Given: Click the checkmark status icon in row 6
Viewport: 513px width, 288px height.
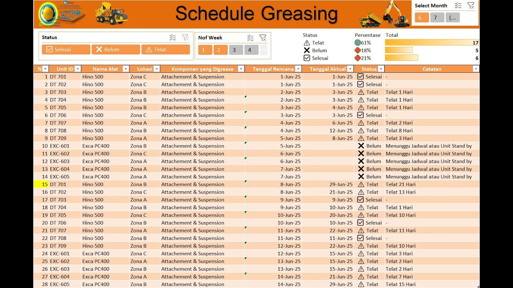Looking at the screenshot, I should coord(360,115).
